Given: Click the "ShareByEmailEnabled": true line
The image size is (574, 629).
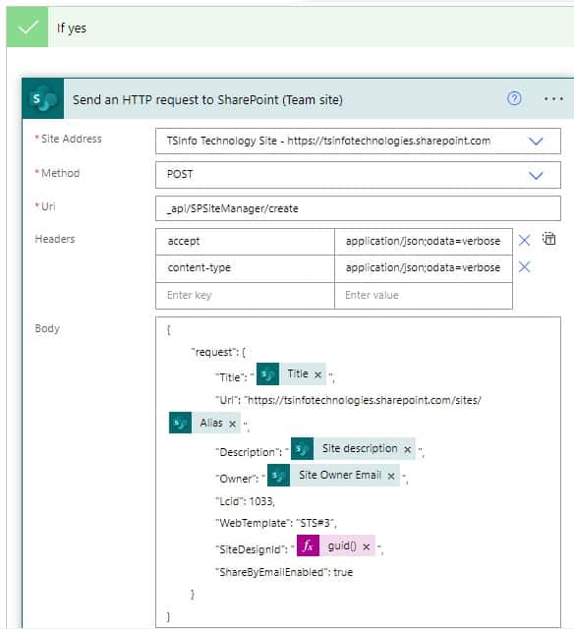Looking at the screenshot, I should (x=284, y=572).
